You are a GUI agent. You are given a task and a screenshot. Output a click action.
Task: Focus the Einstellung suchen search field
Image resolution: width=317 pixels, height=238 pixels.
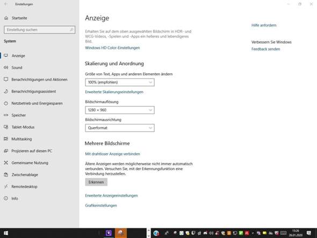[x=39, y=30]
